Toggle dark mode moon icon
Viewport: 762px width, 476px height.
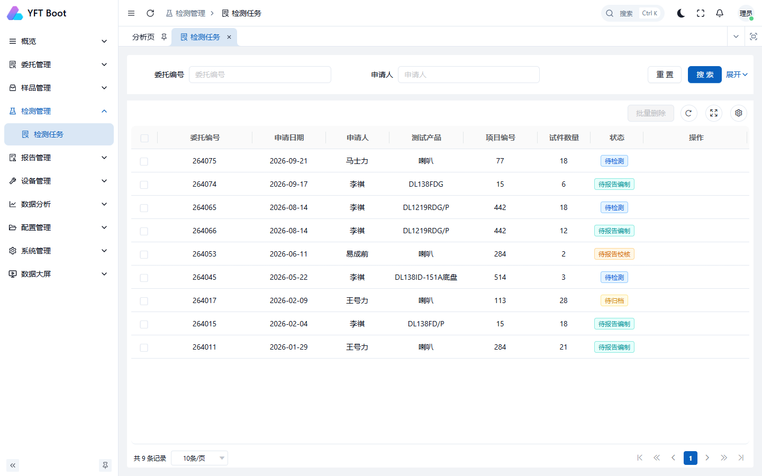click(681, 13)
